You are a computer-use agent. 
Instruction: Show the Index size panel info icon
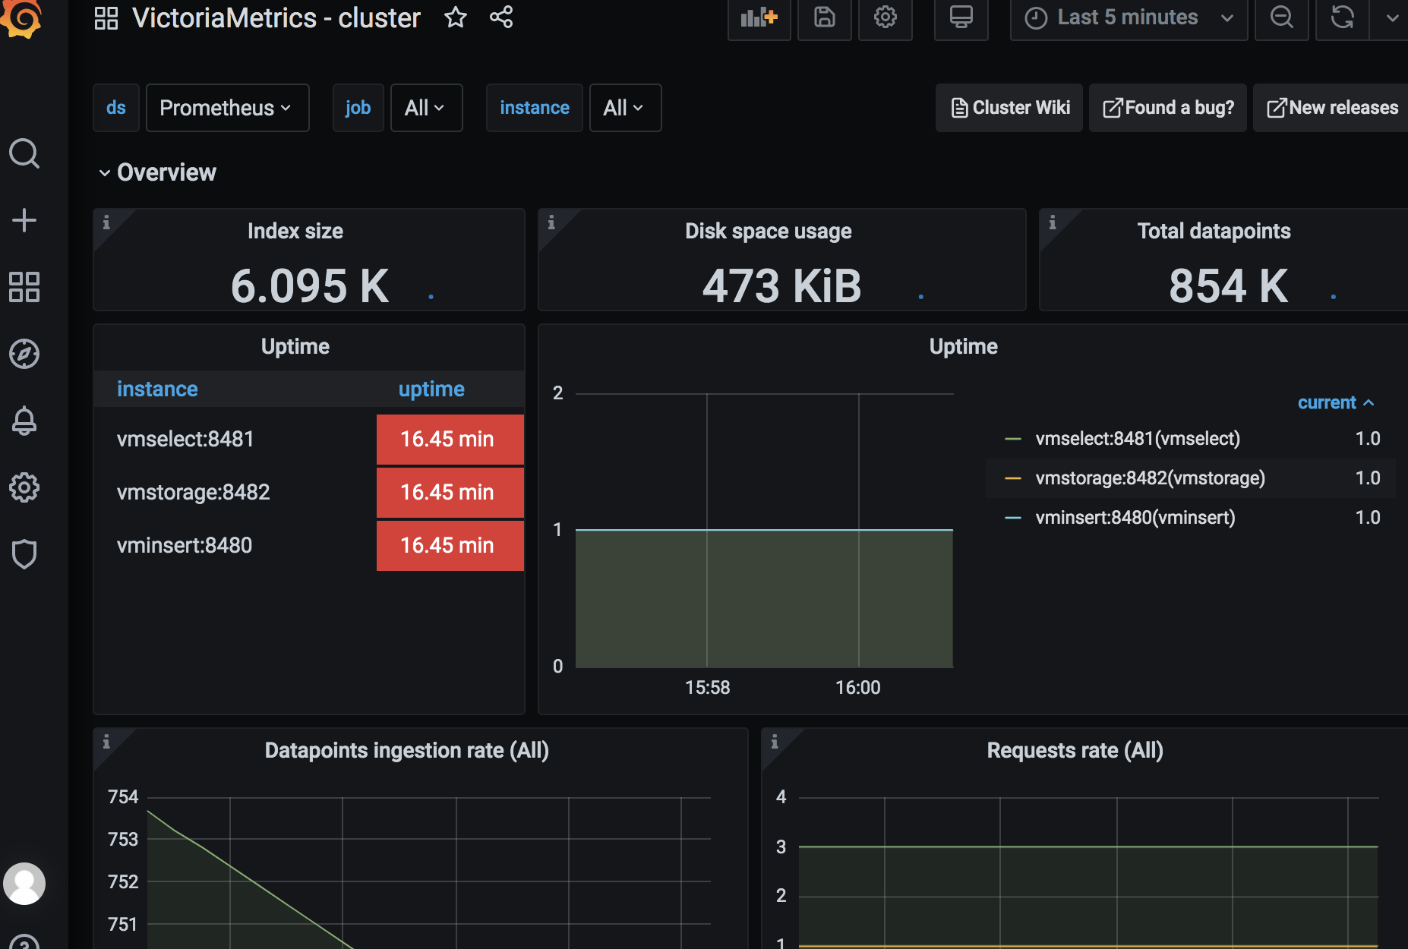pyautogui.click(x=106, y=222)
